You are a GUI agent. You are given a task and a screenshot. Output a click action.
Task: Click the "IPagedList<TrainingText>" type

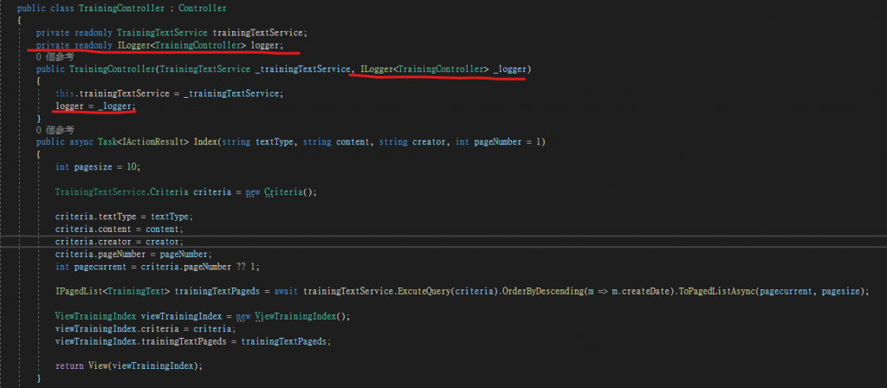(113, 291)
